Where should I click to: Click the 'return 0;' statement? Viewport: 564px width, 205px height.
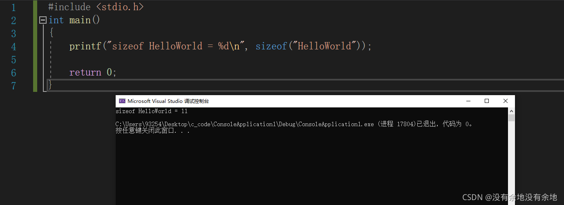(x=93, y=72)
